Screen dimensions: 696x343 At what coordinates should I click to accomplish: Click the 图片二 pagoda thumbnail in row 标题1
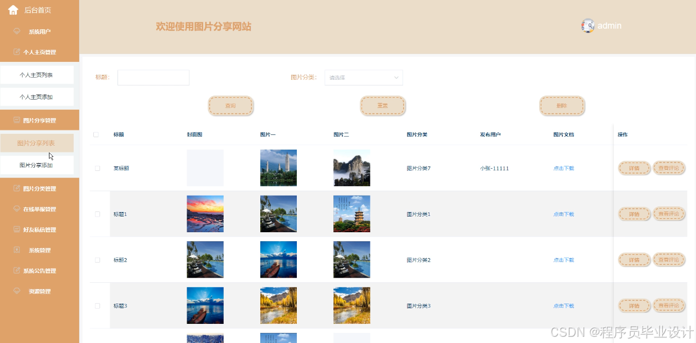[x=352, y=214]
